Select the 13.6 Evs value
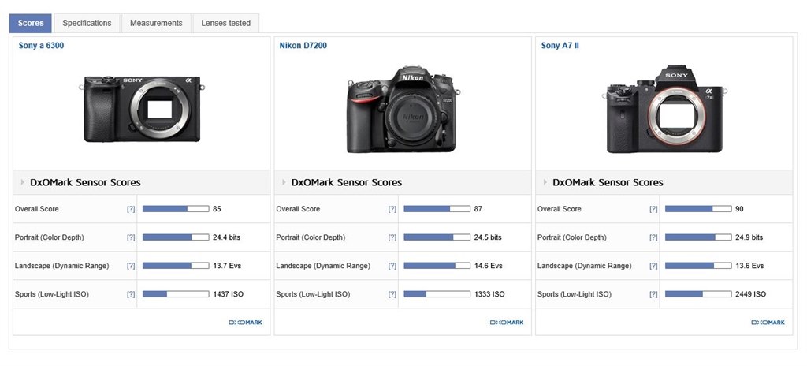807x366 pixels. [x=750, y=266]
